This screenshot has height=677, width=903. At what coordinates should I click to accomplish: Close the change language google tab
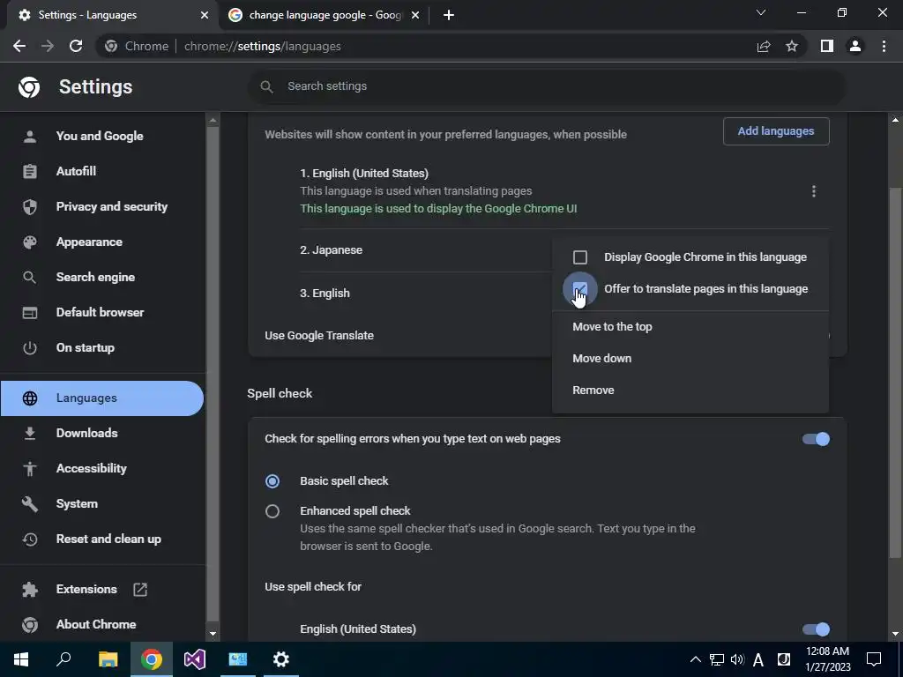[415, 15]
